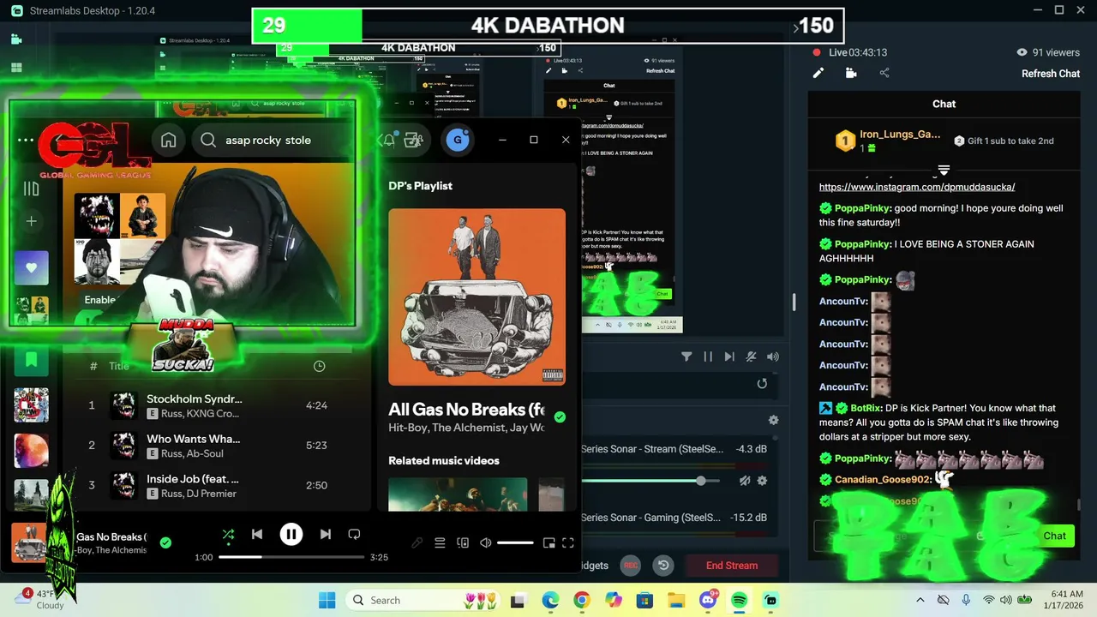Toggle the replay buffer button
The width and height of the screenshot is (1097, 617).
662,566
